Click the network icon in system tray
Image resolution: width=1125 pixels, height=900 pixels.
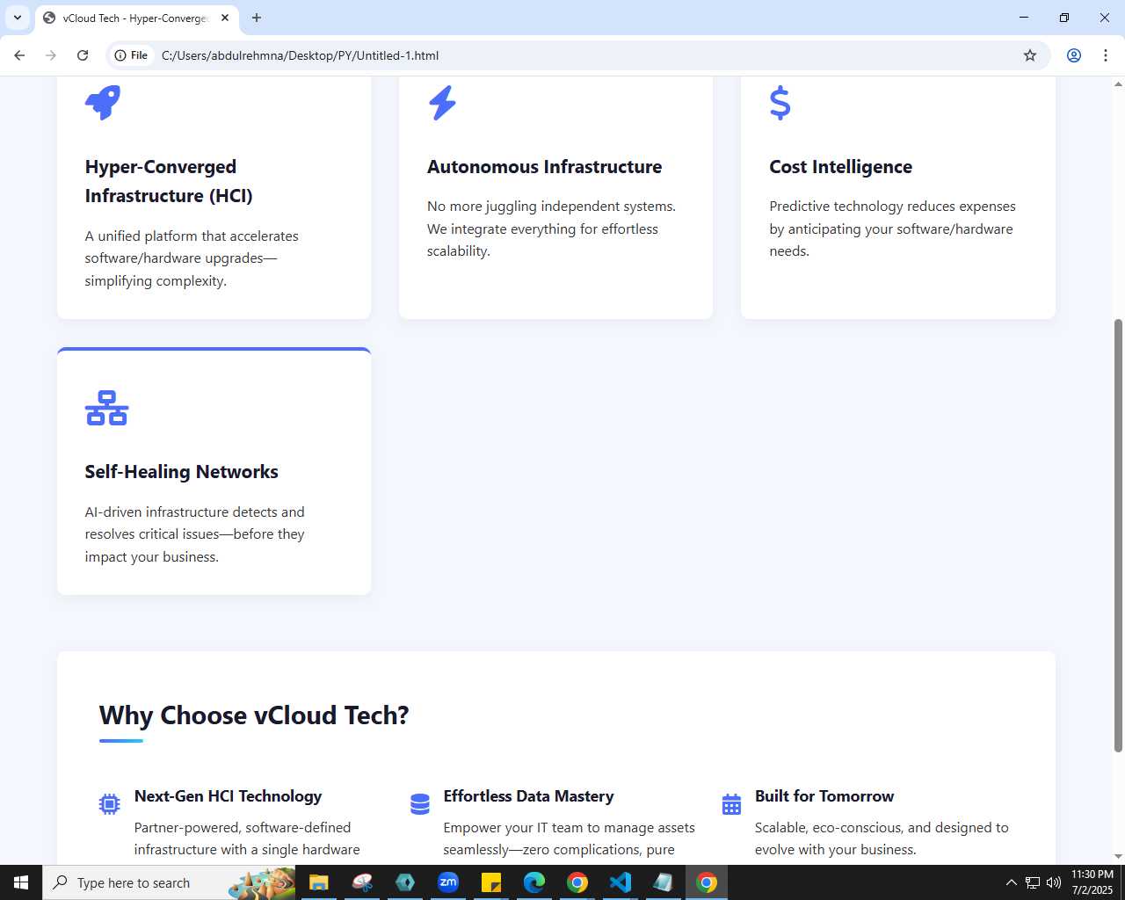click(1033, 882)
